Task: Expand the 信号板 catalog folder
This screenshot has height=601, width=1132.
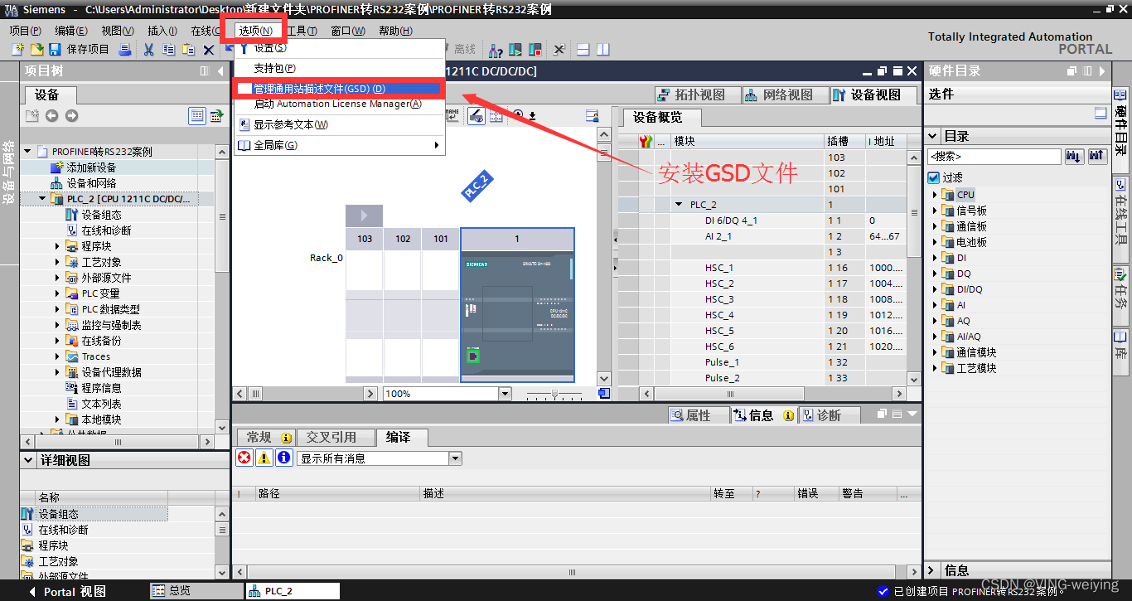Action: (935, 211)
